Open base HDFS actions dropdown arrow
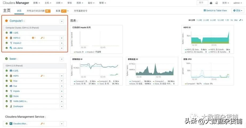This screenshot has width=246, height=128. pos(62,76)
